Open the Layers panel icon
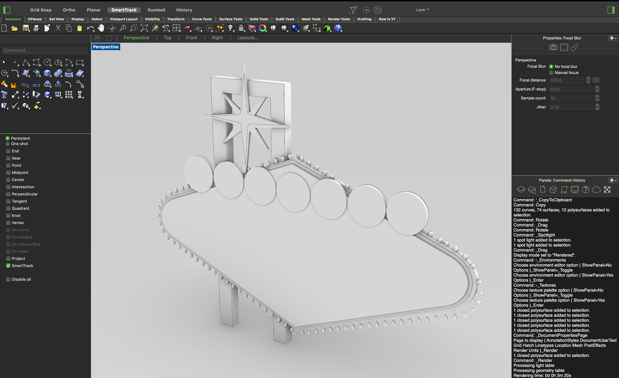Screen dimensions: 619x378 coord(521,190)
